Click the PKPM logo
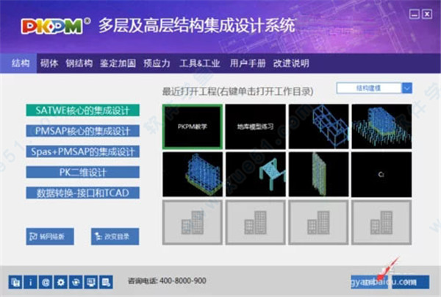441x297 pixels. [55, 26]
